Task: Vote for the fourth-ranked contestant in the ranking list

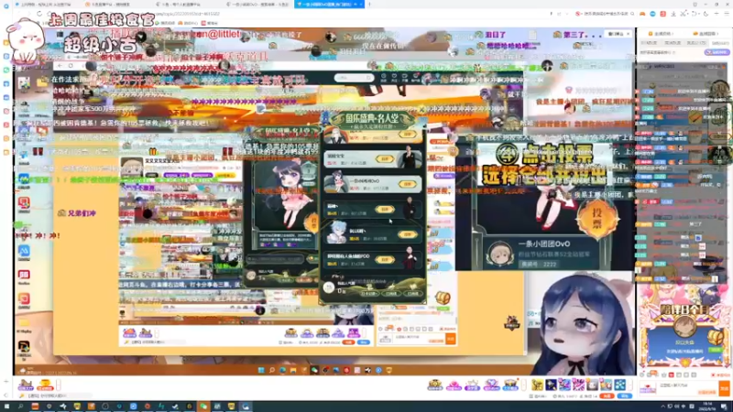Action: pos(385,210)
